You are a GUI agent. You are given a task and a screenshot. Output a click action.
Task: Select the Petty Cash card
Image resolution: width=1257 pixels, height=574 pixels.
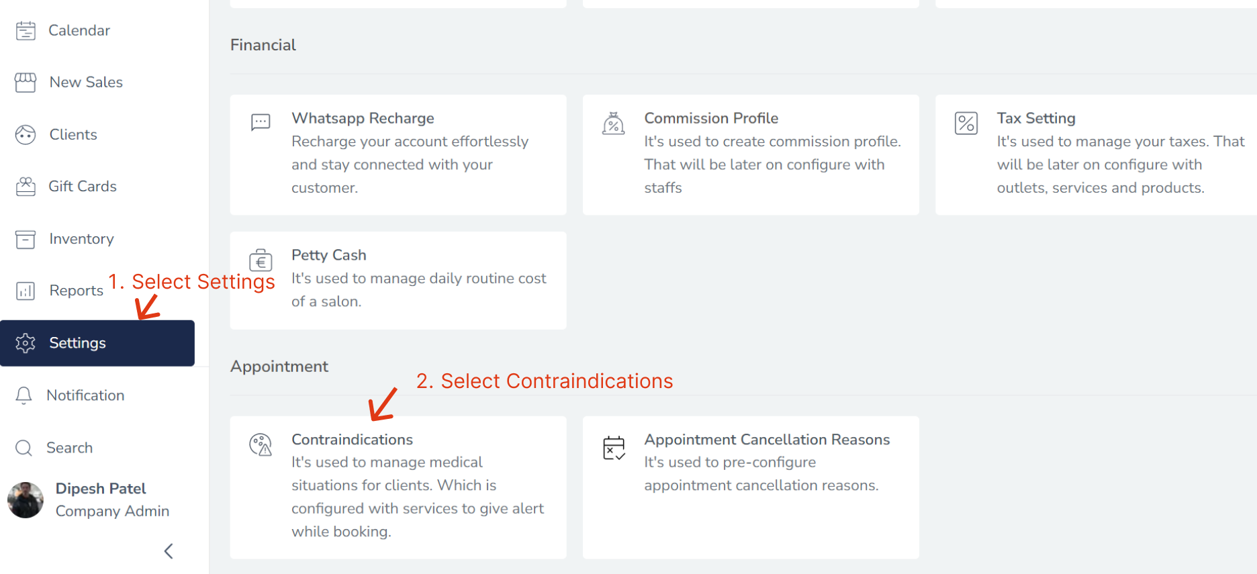[x=398, y=280]
